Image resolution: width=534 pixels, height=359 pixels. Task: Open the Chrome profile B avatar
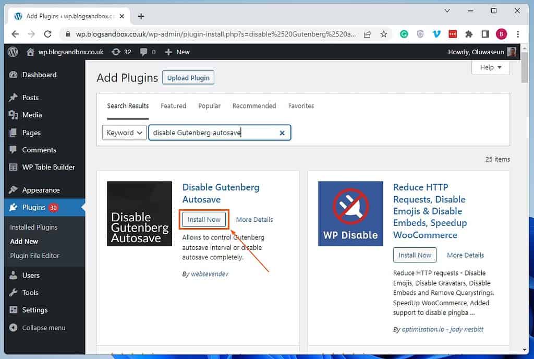click(x=501, y=34)
